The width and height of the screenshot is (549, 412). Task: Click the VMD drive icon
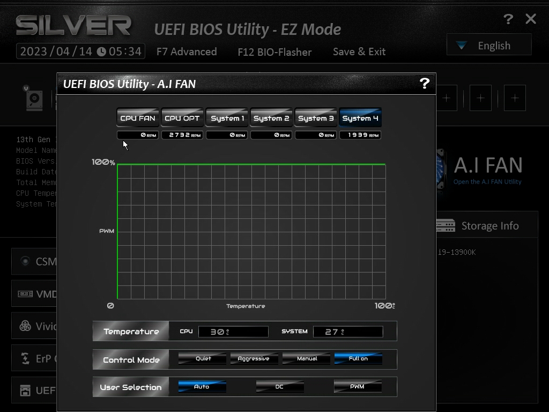point(25,293)
